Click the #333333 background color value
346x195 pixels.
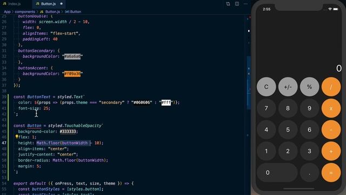(x=68, y=132)
